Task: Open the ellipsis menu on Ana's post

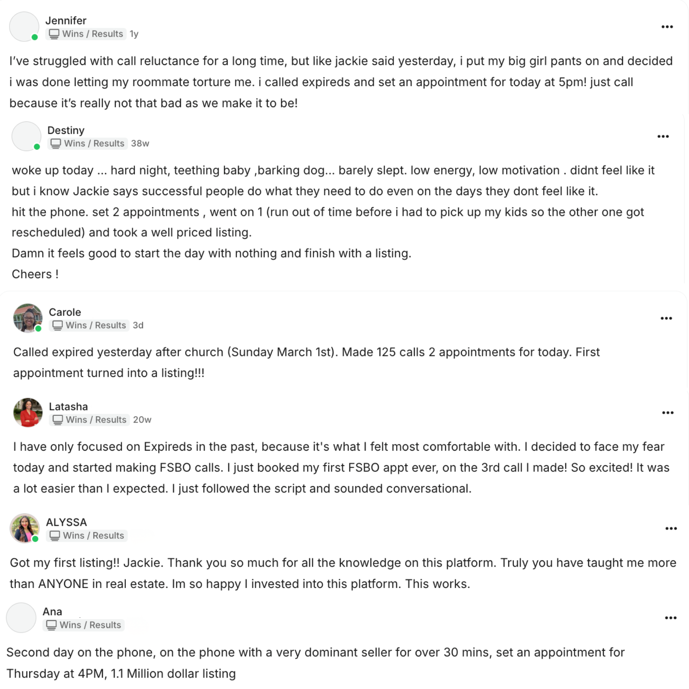Action: 670,618
